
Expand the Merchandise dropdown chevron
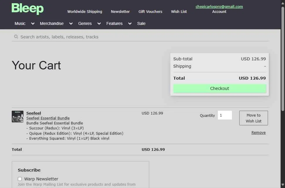71,24
